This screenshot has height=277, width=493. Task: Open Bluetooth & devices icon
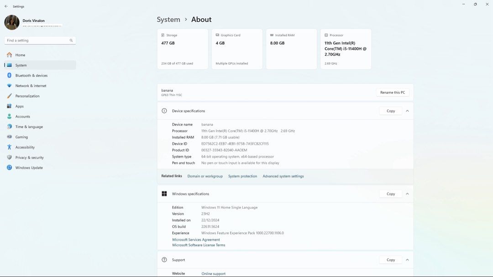10,75
